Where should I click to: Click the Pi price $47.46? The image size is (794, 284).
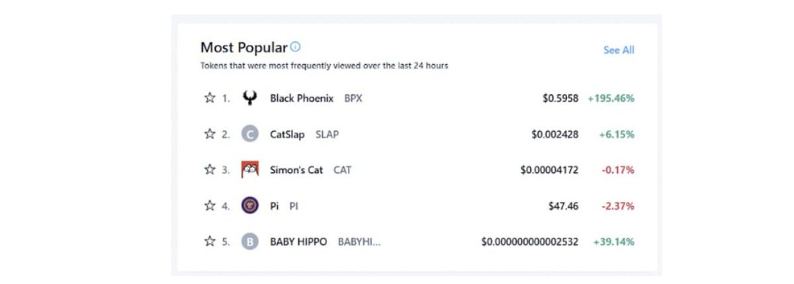[x=563, y=206]
